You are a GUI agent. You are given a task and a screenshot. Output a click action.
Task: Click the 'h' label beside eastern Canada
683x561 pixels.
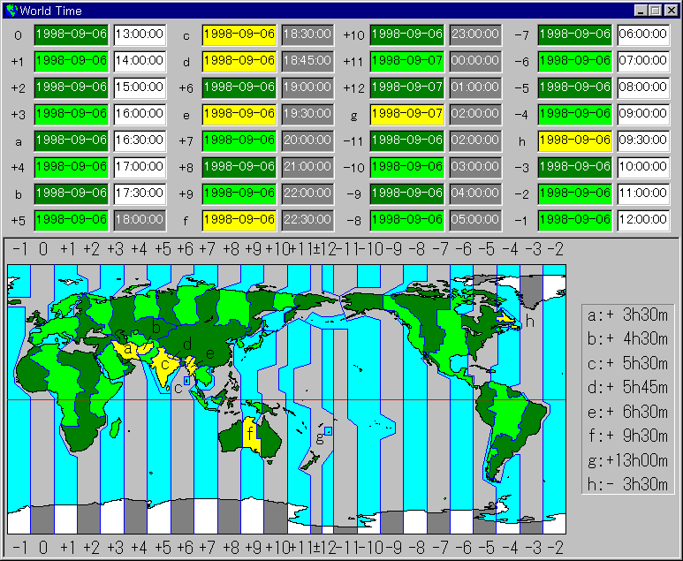(530, 322)
